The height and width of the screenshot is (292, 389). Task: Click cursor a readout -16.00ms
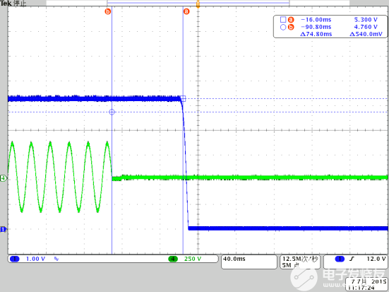316,20
